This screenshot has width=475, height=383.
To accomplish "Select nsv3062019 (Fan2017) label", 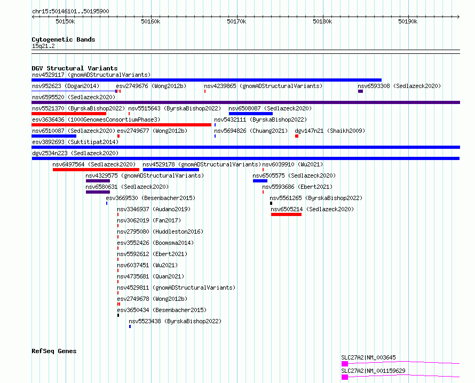I will [149, 220].
